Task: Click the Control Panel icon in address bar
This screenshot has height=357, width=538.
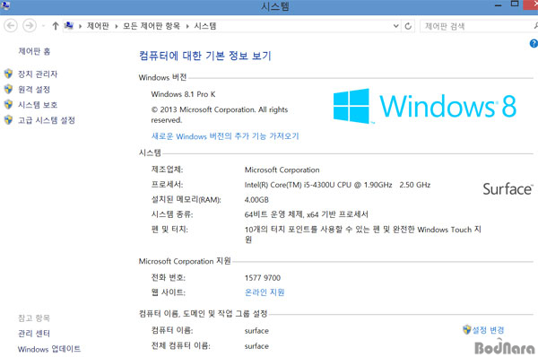Action: [69, 25]
